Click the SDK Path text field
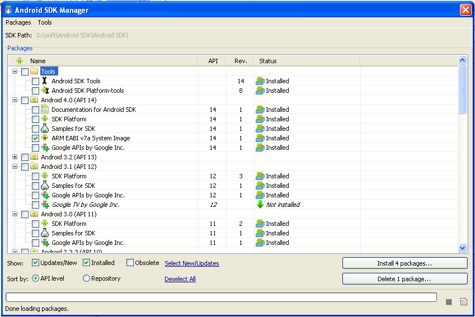The width and height of the screenshot is (475, 317). pyautogui.click(x=82, y=35)
